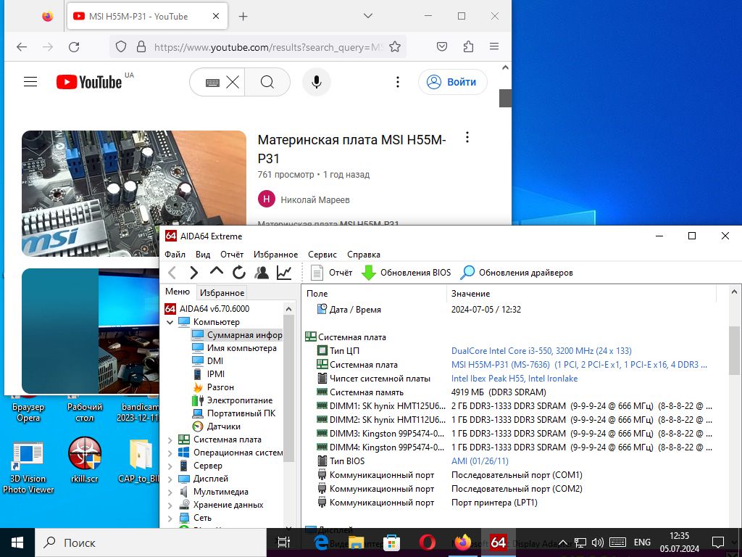Open Opera from the Windows taskbar
The width and height of the screenshot is (742, 557).
427,542
